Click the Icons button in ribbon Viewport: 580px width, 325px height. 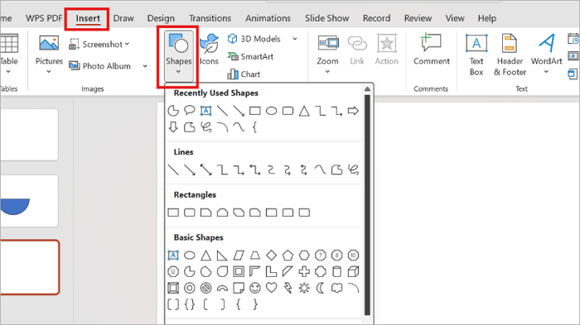[x=209, y=50]
